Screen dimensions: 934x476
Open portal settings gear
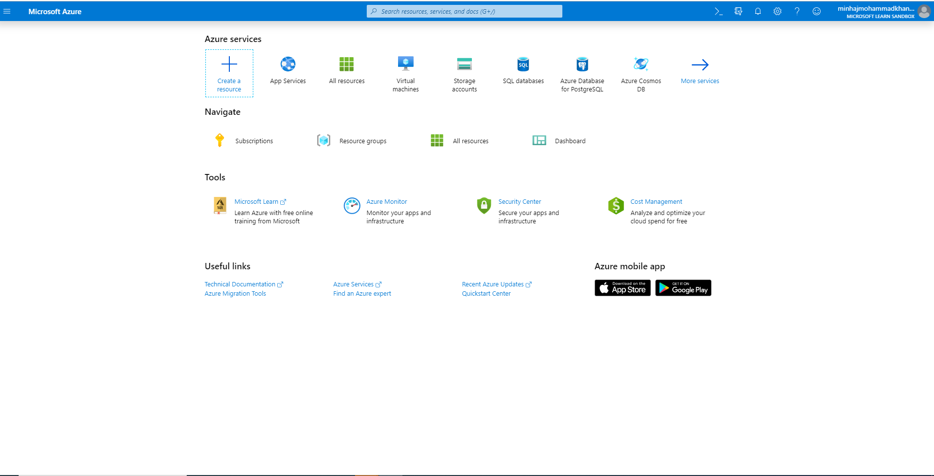(778, 11)
